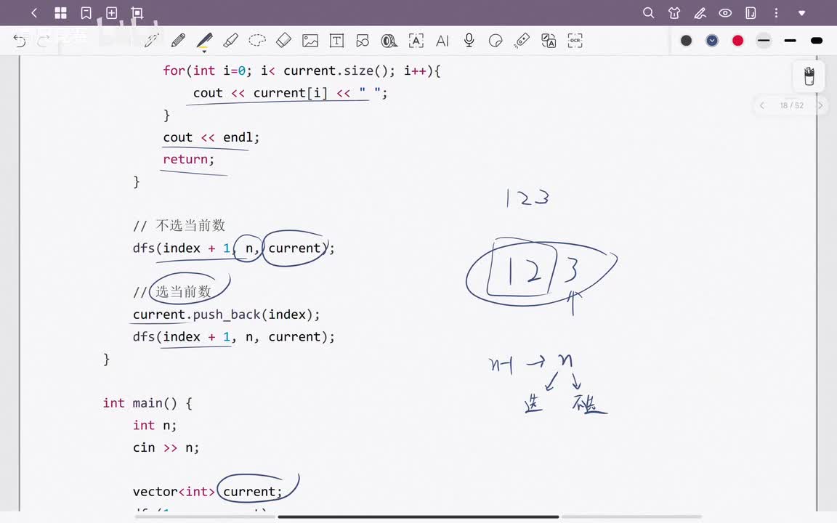Open the floating pen holder button
The height and width of the screenshot is (523, 837).
[809, 76]
